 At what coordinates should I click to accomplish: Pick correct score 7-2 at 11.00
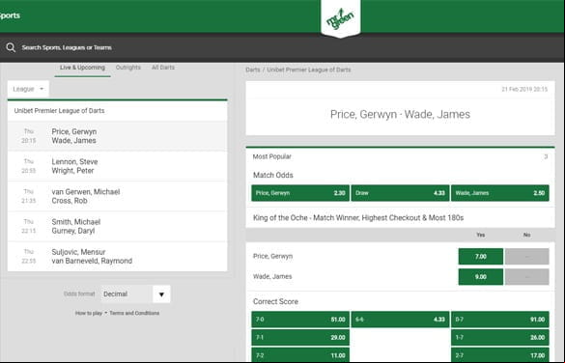tap(300, 355)
